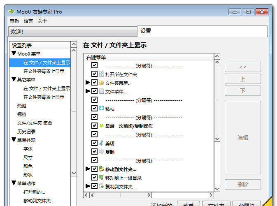Screen dimensions: 277x206
Task: Toggle the 文件夹菜单... checkbox
Action: pyautogui.click(x=94, y=82)
